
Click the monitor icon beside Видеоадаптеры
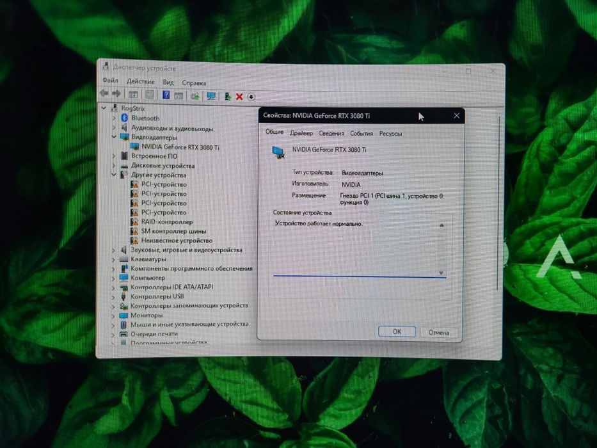tap(125, 137)
